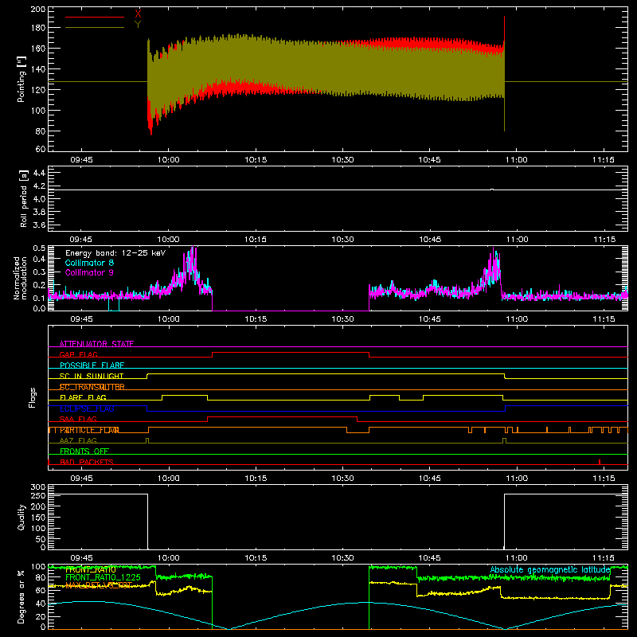Click the yellow FRONT_RATIO legend label
The height and width of the screenshot is (637, 637).
click(91, 569)
